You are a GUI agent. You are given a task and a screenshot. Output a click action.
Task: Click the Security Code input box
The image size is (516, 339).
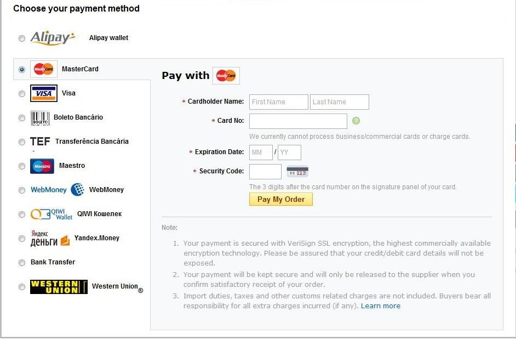(x=265, y=172)
